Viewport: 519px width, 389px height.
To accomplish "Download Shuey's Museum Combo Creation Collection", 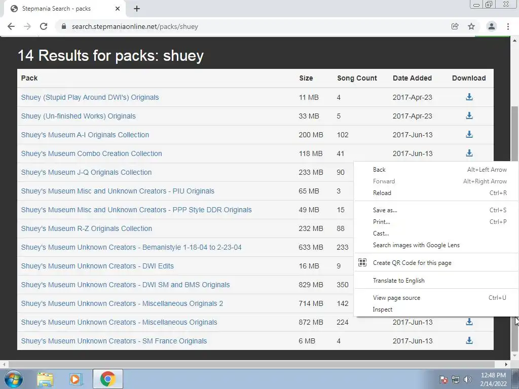I will 469,153.
